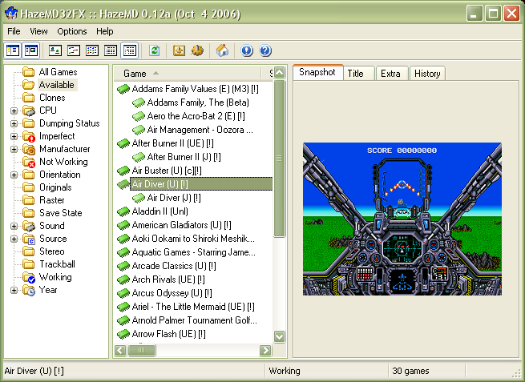525x382 pixels.
Task: Click the game list scroll up arrow
Action: click(279, 73)
